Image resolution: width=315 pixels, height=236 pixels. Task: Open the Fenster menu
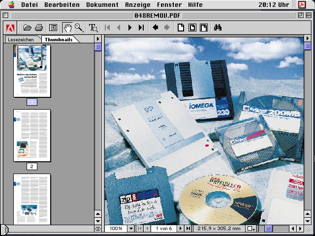[x=169, y=4]
